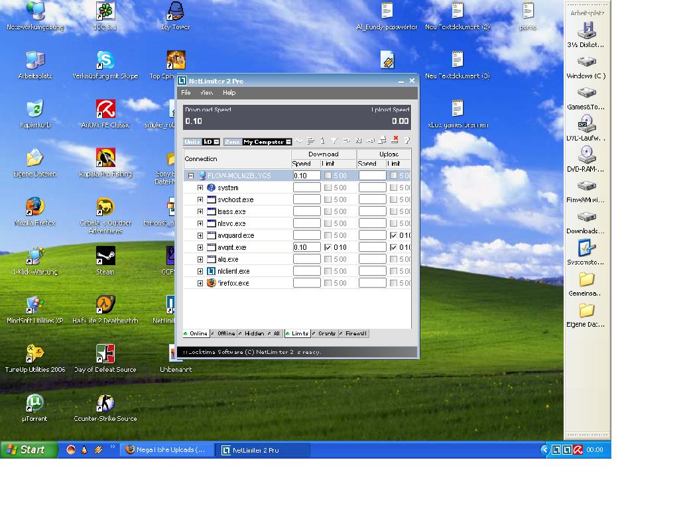This screenshot has height=509, width=679.
Task: Open TuneUp Utilities 2006 desktop icon
Action: coord(34,353)
